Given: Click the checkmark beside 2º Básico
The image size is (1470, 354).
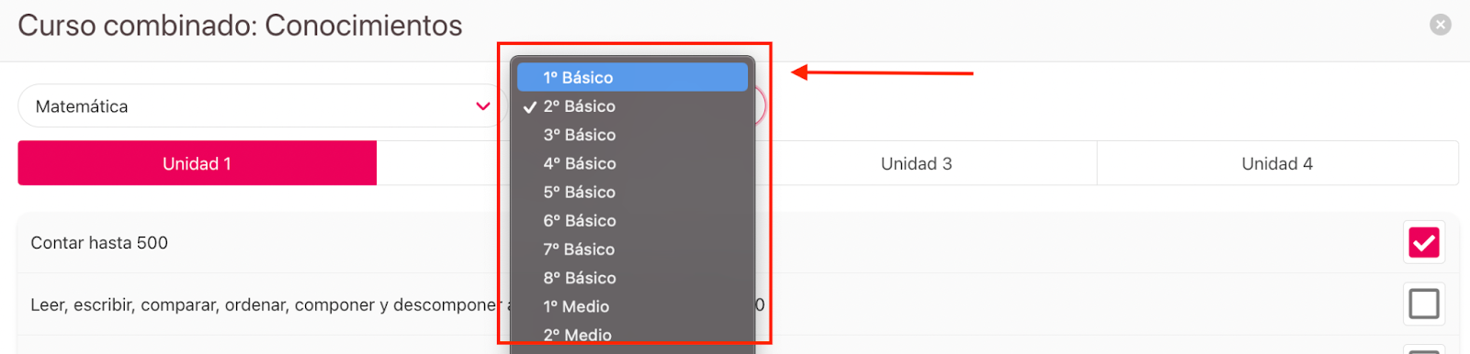Looking at the screenshot, I should tap(530, 107).
